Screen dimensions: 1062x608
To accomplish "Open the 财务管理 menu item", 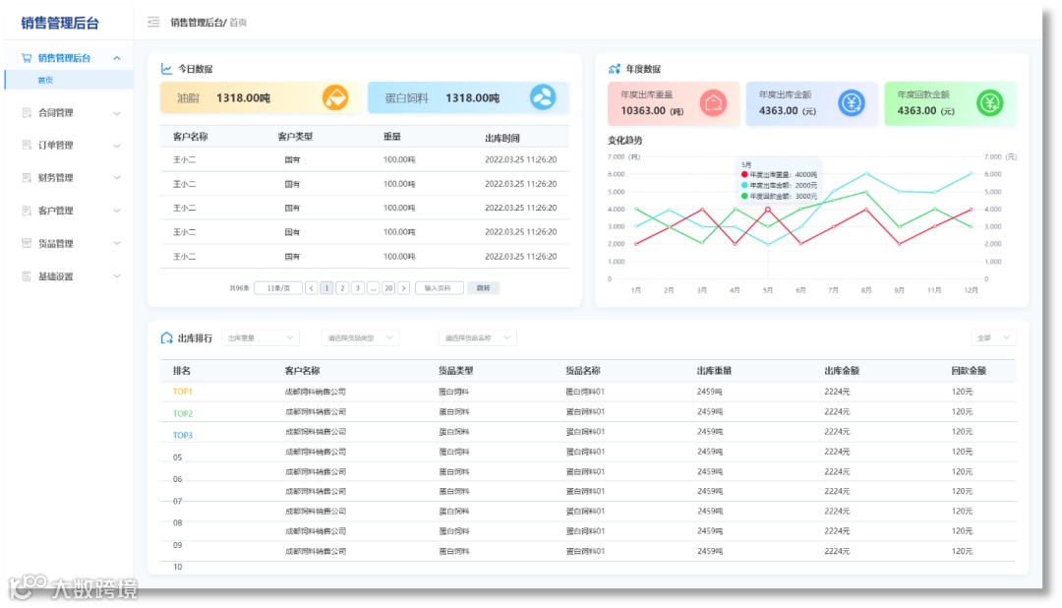I will tap(69, 178).
